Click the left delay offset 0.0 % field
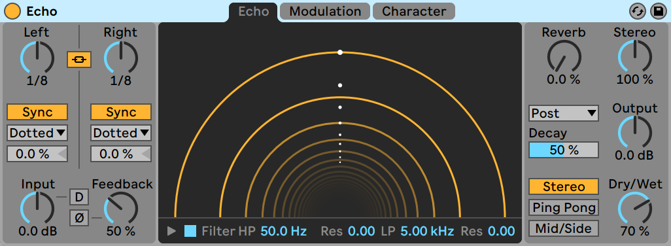The image size is (671, 246). pos(37,154)
